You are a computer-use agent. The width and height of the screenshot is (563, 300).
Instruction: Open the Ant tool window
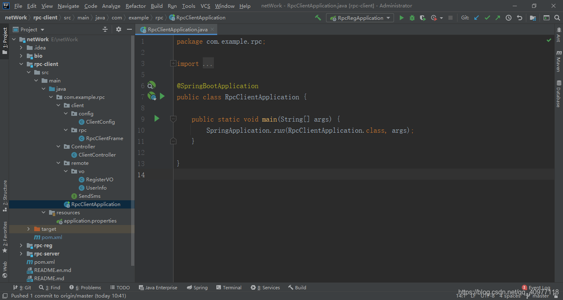point(558,35)
